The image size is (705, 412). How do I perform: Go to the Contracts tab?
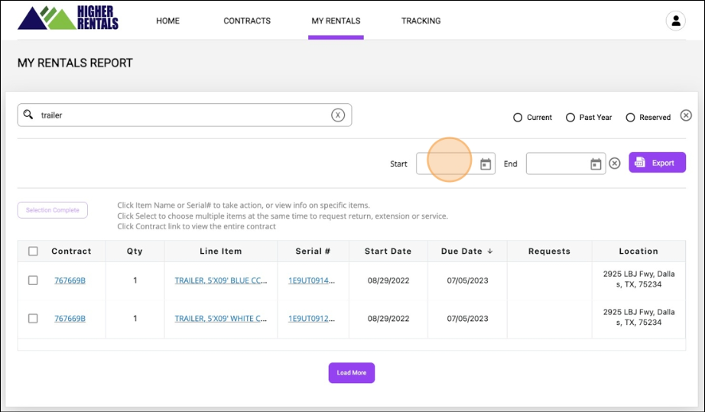click(247, 21)
